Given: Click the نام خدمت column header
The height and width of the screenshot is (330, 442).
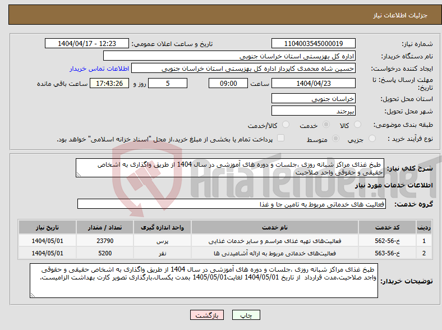Looking at the screenshot, I should (x=275, y=227).
